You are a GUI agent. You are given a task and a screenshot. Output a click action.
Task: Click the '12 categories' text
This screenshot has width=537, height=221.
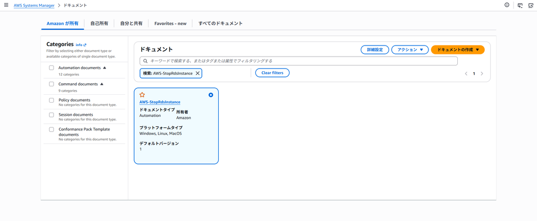click(69, 74)
